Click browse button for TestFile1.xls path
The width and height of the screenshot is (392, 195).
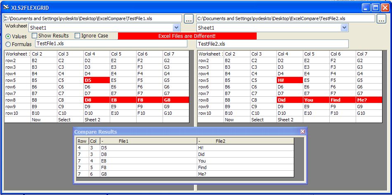point(188,19)
